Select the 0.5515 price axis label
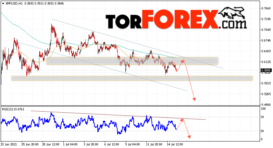Image resolution: width=273 pixels, height=148 pixels. (266, 83)
